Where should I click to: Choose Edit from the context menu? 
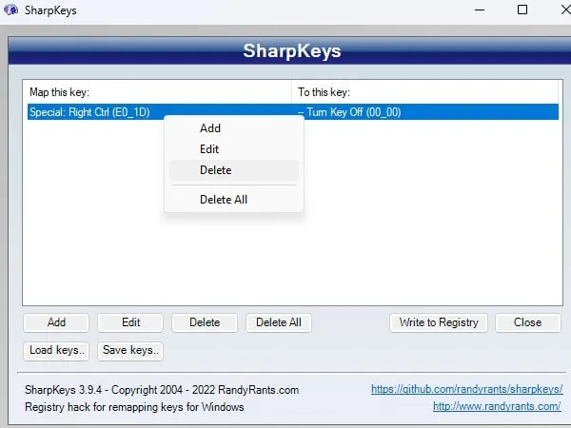pyautogui.click(x=234, y=149)
